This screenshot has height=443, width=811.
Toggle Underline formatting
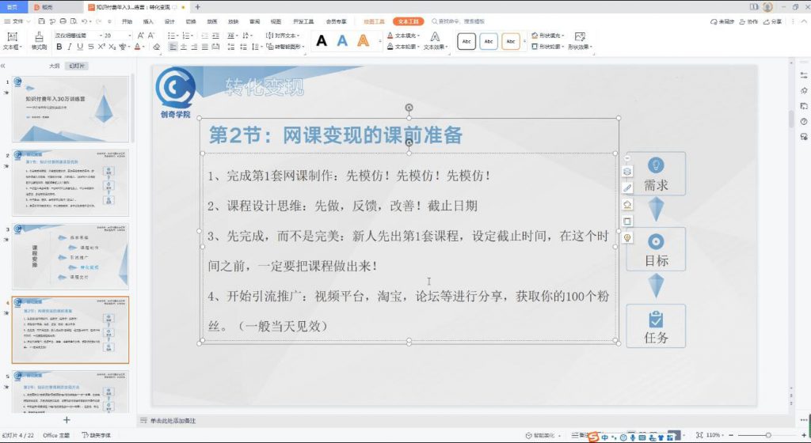click(x=80, y=47)
